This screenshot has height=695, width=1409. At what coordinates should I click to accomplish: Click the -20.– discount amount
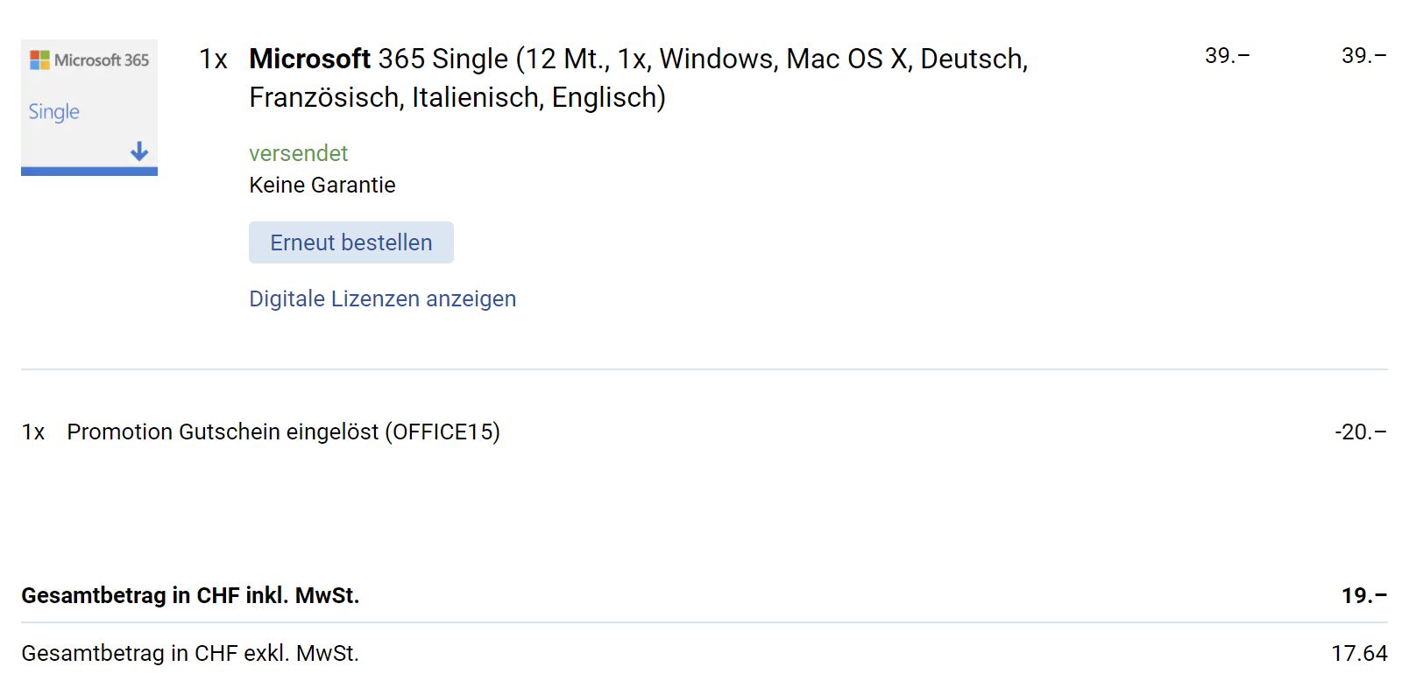[x=1360, y=432]
